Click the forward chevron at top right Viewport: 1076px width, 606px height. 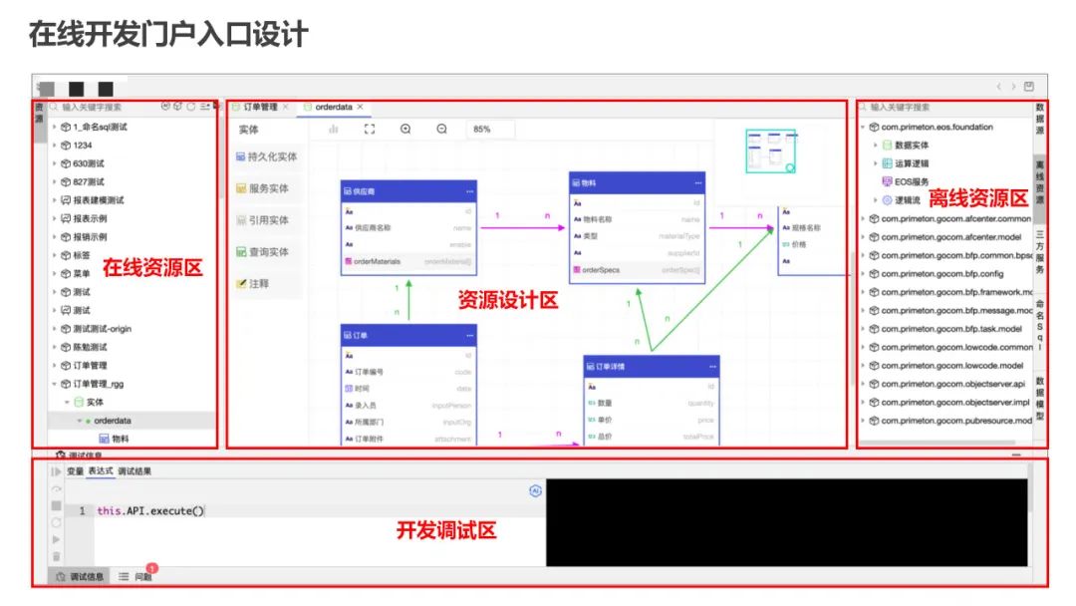pyautogui.click(x=1013, y=87)
